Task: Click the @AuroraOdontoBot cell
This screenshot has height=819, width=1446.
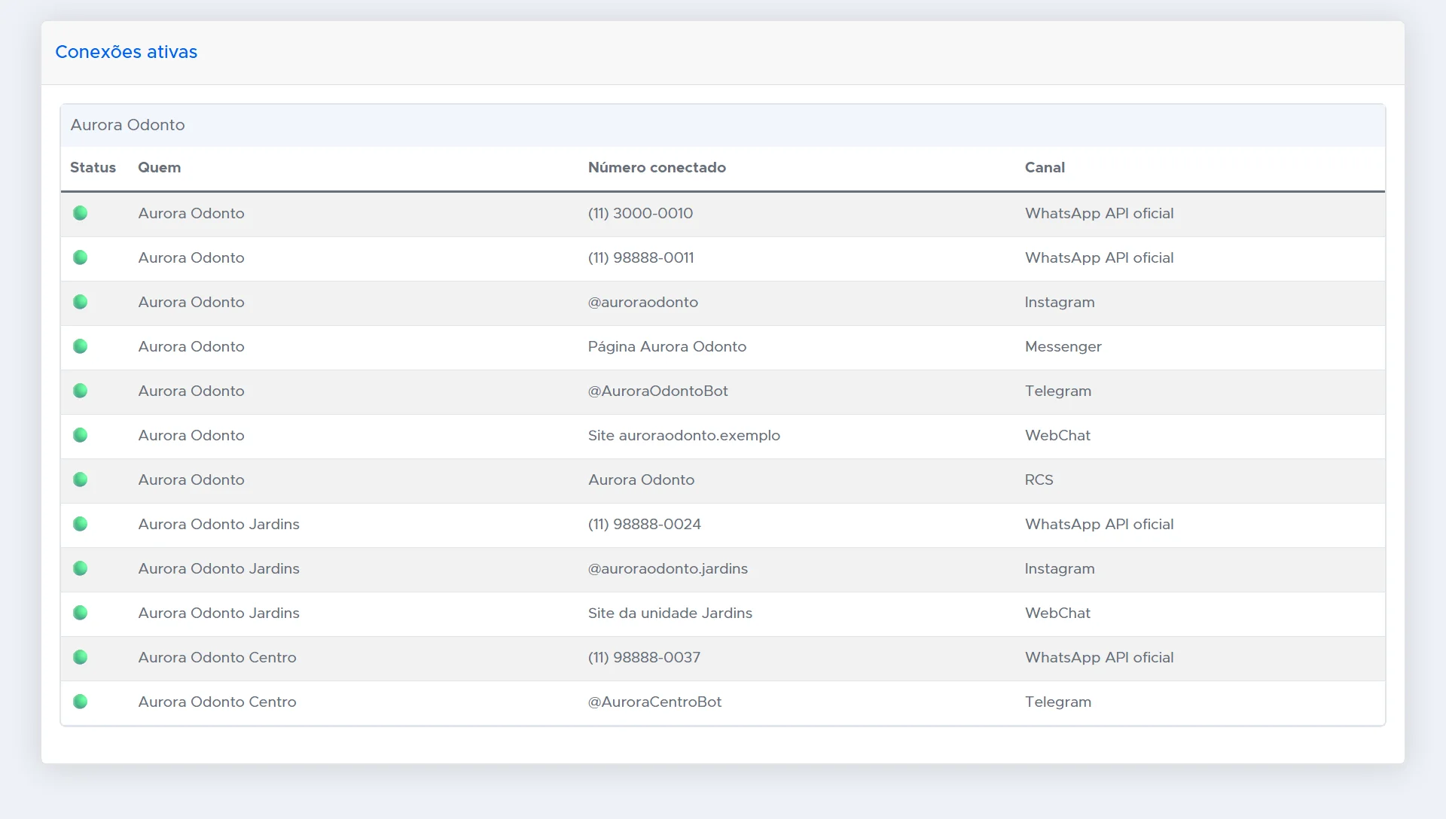Action: [x=658, y=391]
